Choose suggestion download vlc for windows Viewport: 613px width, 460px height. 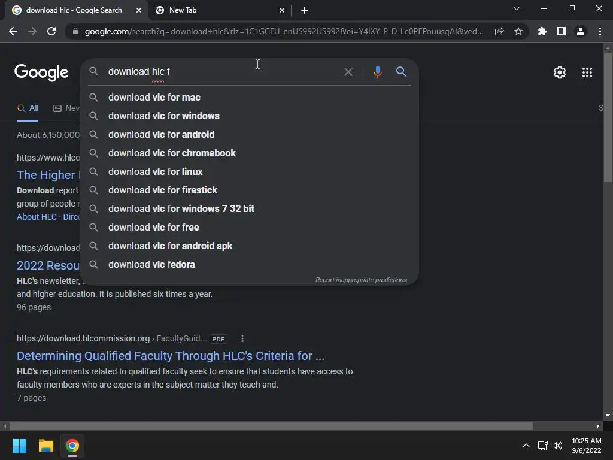[249, 116]
